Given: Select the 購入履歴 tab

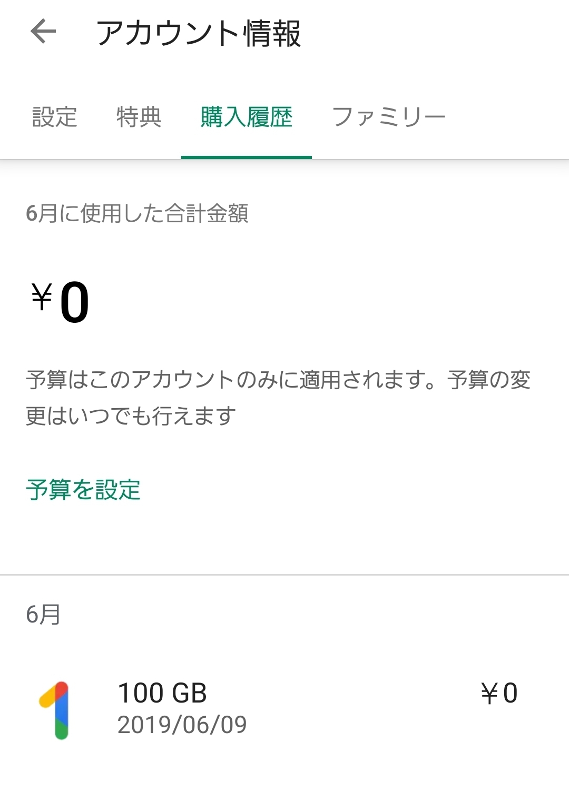Looking at the screenshot, I should [247, 117].
